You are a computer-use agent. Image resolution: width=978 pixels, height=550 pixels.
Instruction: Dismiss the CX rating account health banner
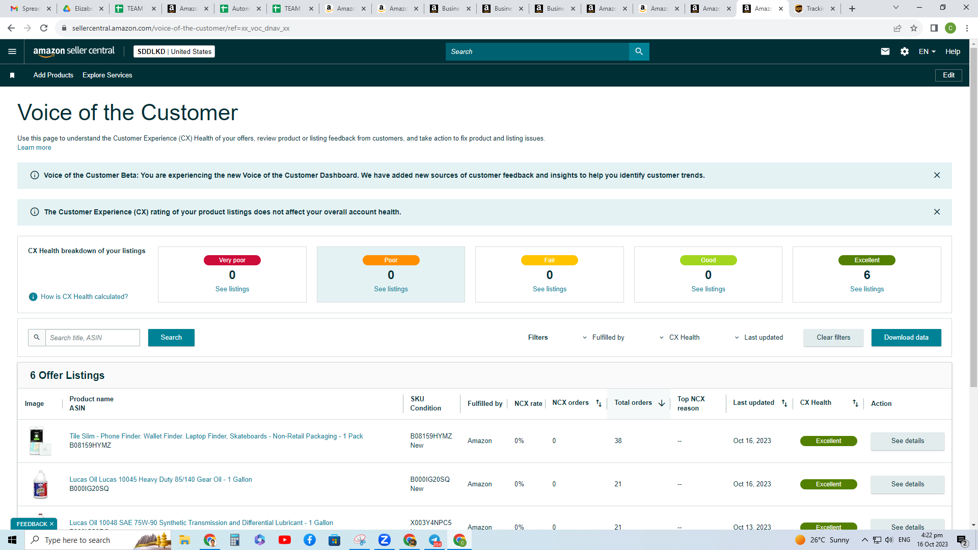pyautogui.click(x=937, y=212)
